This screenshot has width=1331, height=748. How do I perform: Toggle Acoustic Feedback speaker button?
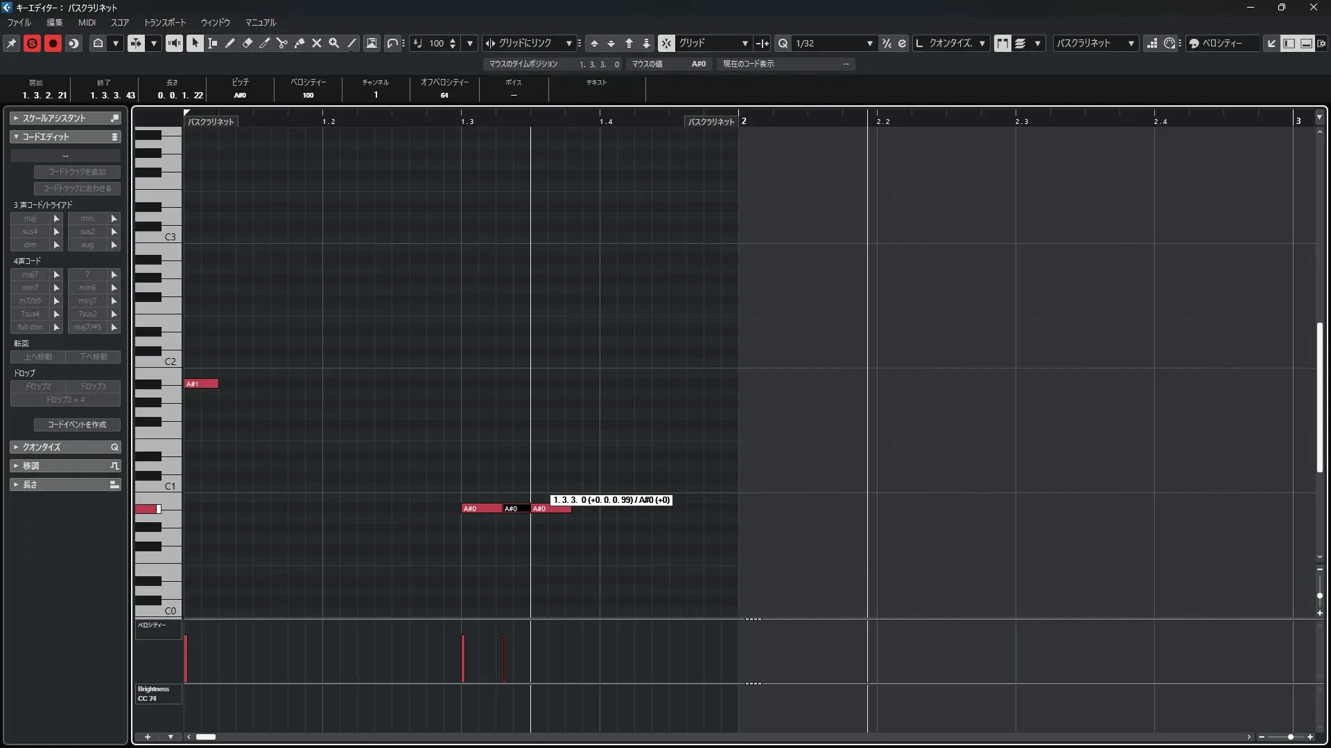[x=174, y=43]
